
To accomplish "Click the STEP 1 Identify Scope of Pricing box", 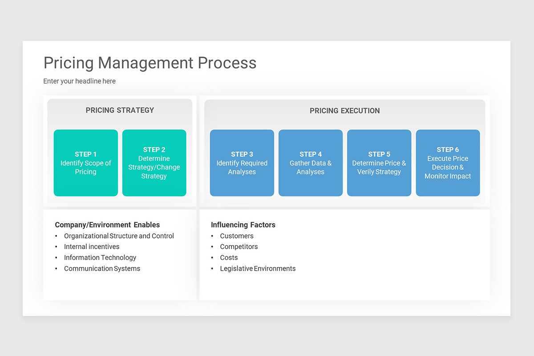I will point(86,163).
